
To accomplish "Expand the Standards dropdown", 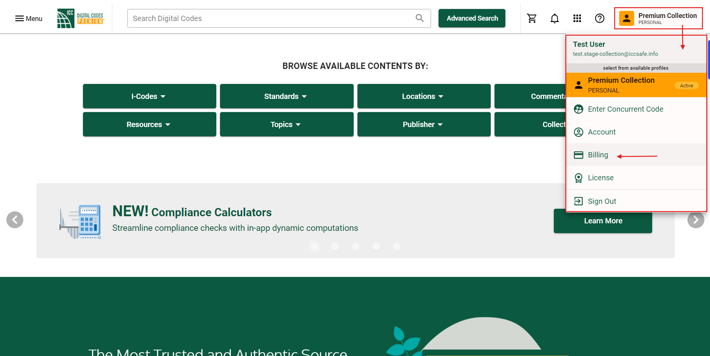I will [286, 96].
